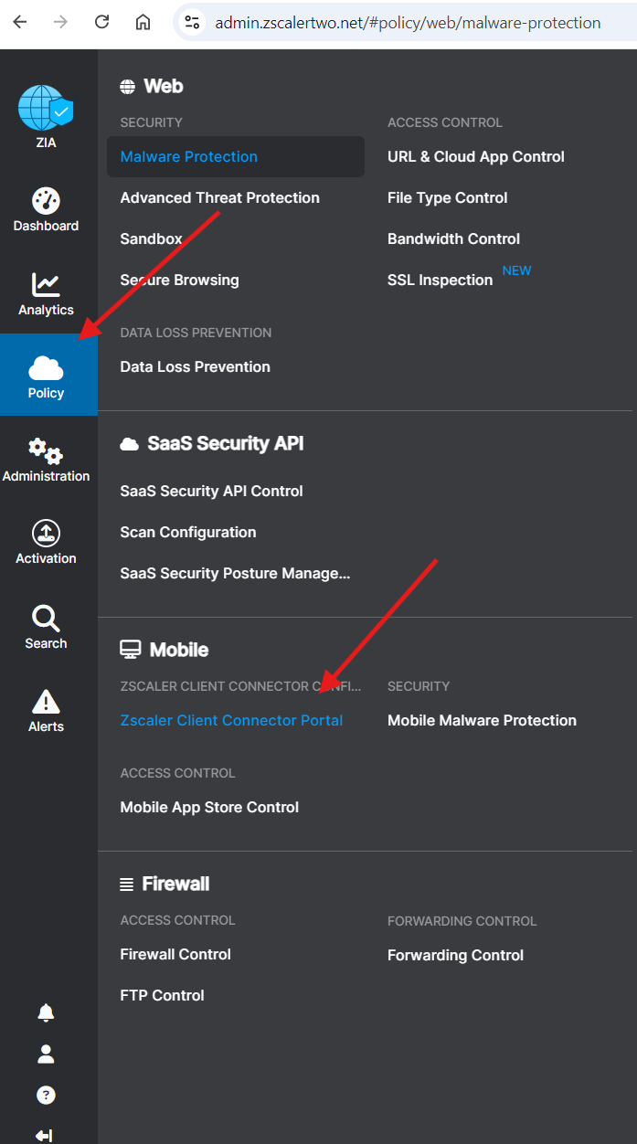Image resolution: width=637 pixels, height=1144 pixels.
Task: Click the SaaS Security API heading
Action: (x=226, y=443)
